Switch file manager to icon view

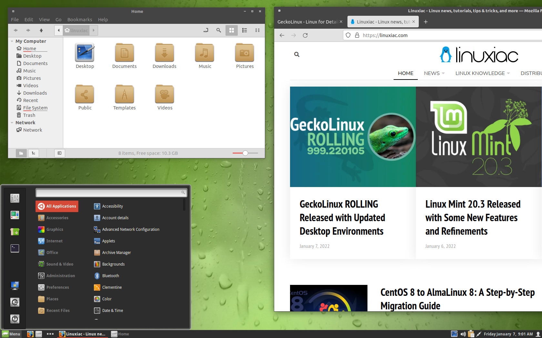click(232, 30)
